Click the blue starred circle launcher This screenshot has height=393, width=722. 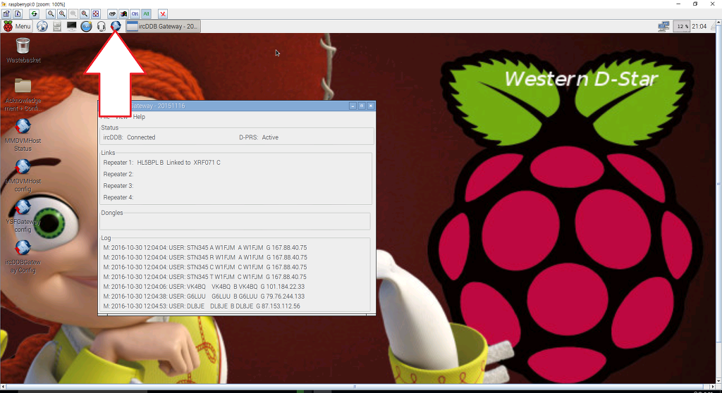click(87, 26)
